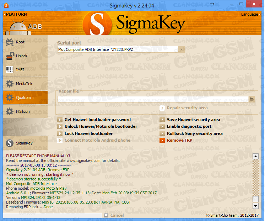Run Remove FRP
265x221 pixels.
pyautogui.click(x=179, y=140)
